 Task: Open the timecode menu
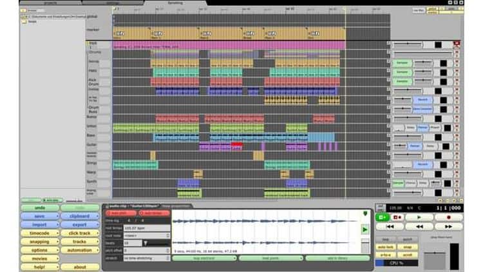pos(40,233)
